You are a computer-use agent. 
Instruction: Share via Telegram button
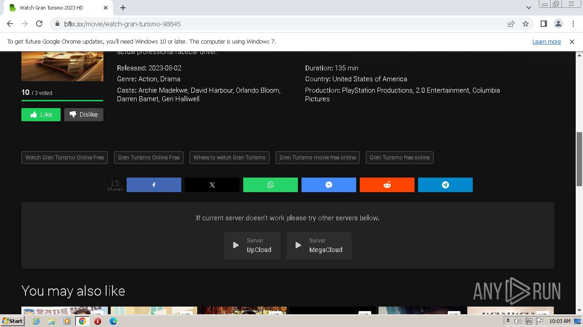click(x=445, y=185)
